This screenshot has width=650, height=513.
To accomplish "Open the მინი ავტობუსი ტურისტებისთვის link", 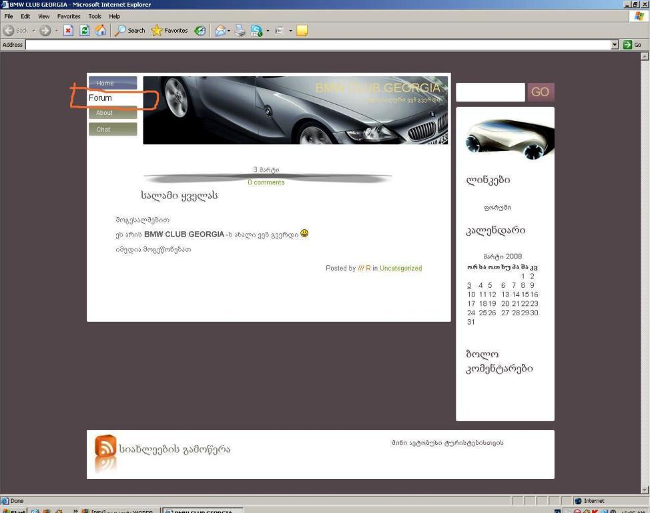I will pyautogui.click(x=448, y=443).
